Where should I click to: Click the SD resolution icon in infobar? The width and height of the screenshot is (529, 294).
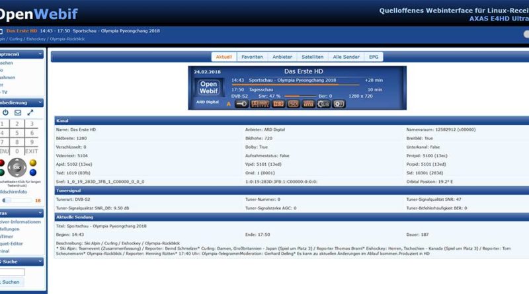(293, 104)
